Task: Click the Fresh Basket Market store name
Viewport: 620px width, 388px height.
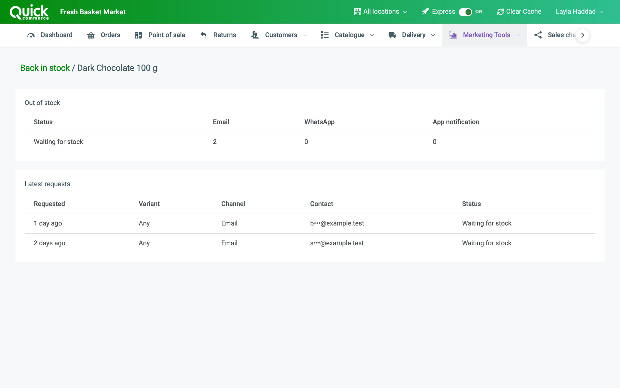Action: coord(93,12)
